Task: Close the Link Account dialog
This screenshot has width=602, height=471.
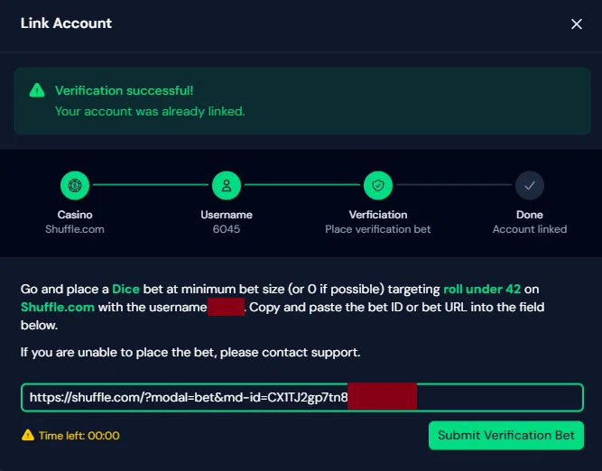Action: (577, 24)
